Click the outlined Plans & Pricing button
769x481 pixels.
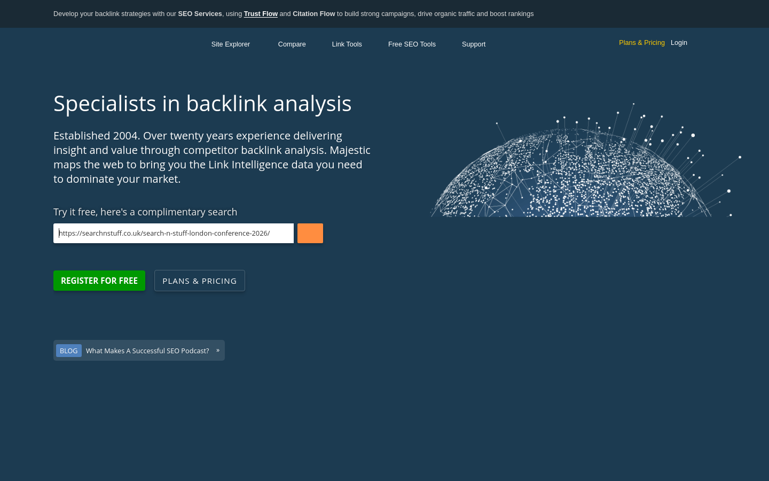tap(200, 281)
